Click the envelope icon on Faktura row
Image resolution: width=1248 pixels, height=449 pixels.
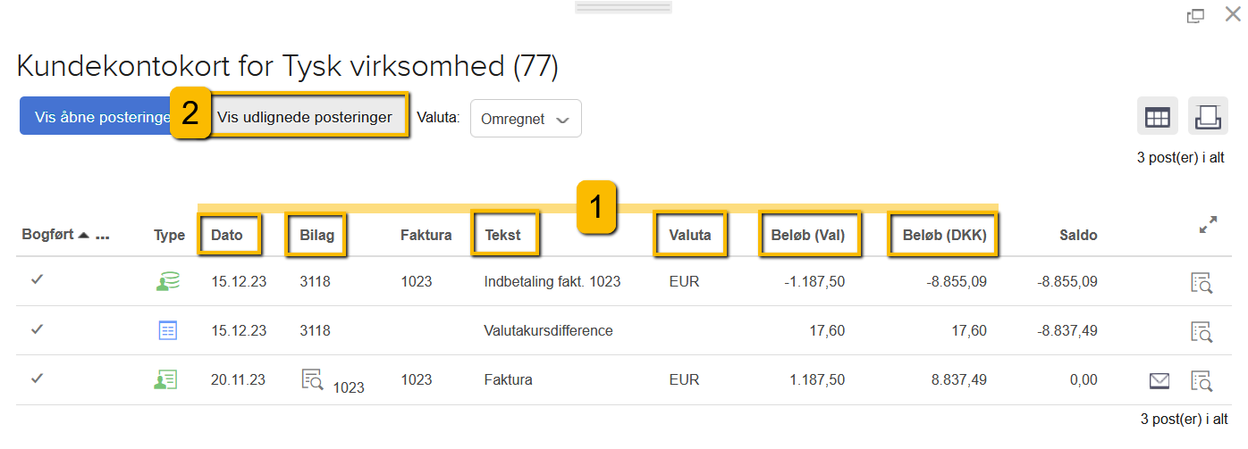[1159, 381]
